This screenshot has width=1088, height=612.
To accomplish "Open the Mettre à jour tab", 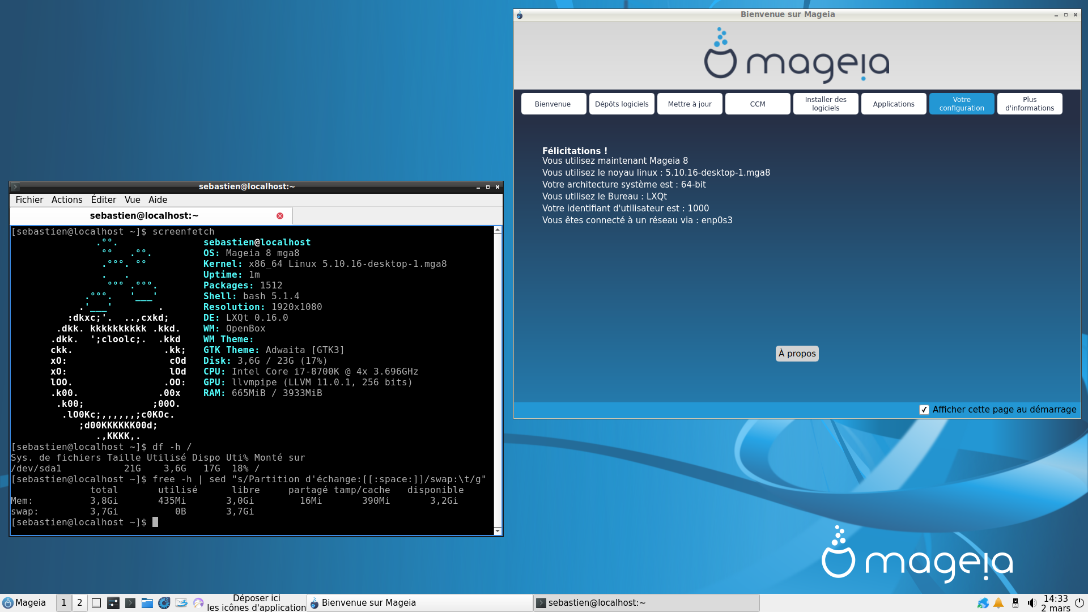I will point(690,104).
